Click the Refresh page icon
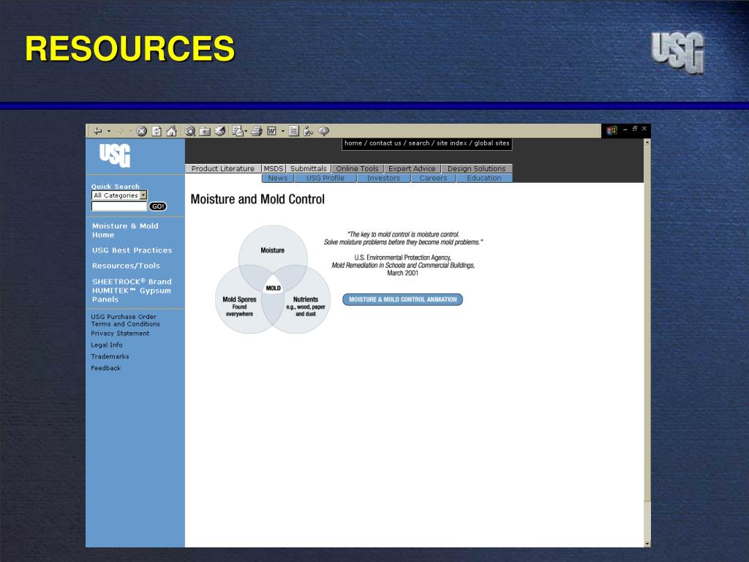The image size is (749, 562). (x=157, y=131)
